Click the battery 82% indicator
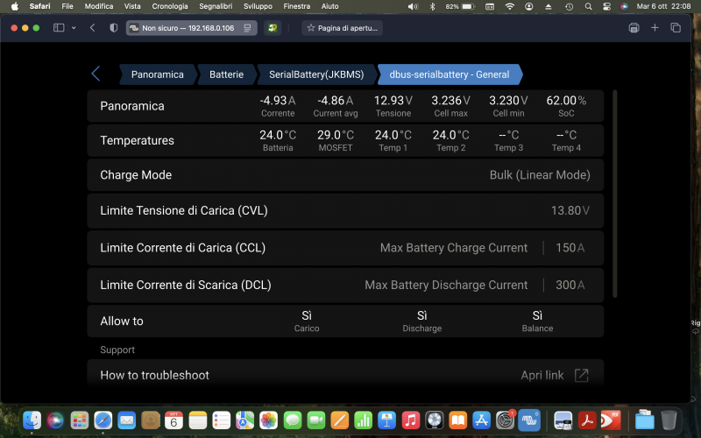 tap(459, 6)
